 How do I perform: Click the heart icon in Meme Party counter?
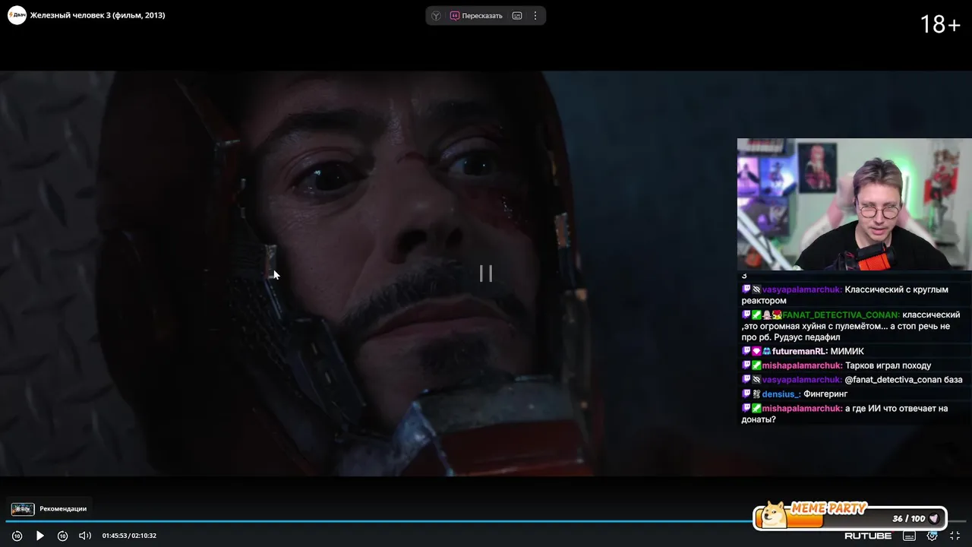[x=934, y=519]
